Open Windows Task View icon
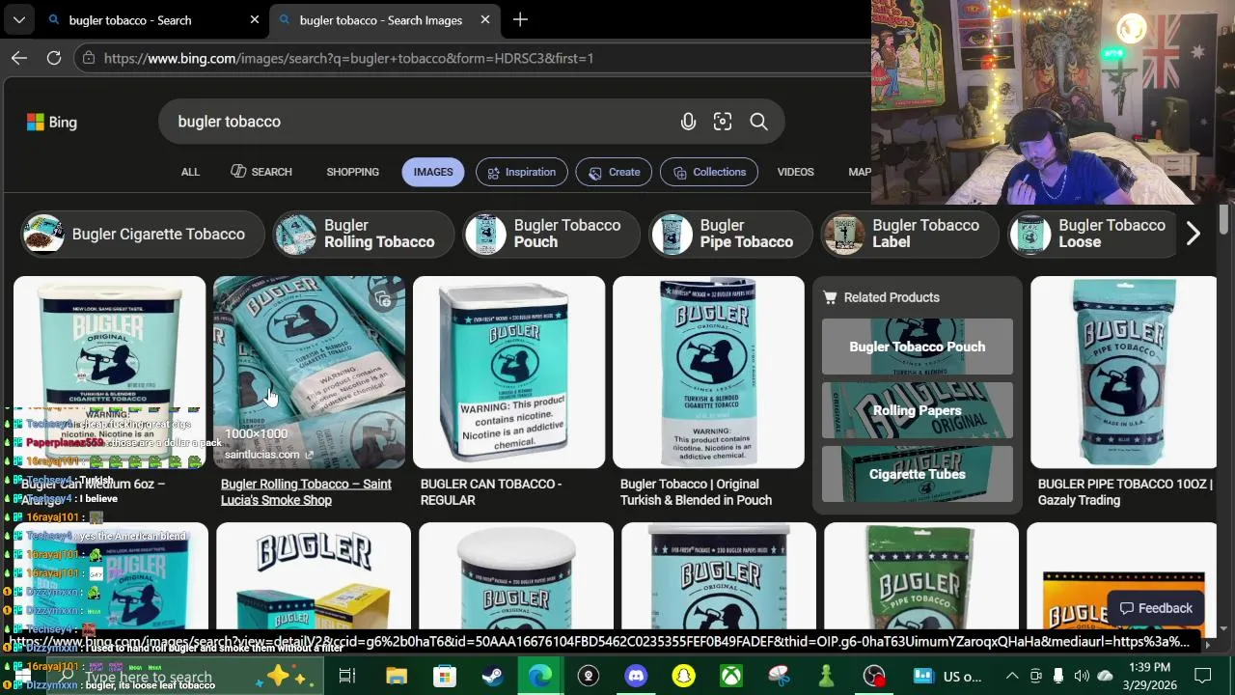1235x695 pixels. tap(347, 676)
